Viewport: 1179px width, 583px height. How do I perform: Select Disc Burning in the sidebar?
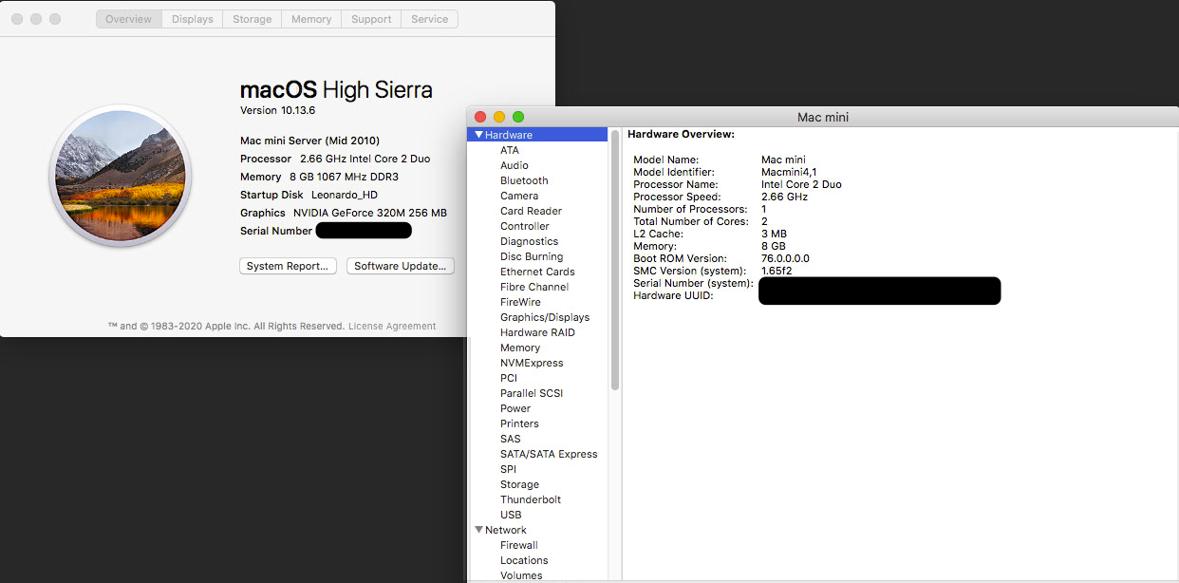point(532,256)
